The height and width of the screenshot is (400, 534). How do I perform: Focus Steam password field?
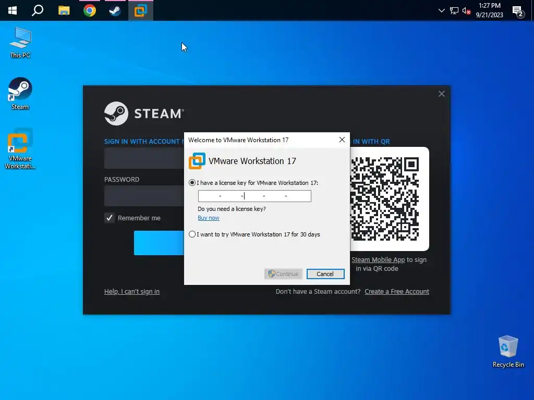click(x=144, y=196)
